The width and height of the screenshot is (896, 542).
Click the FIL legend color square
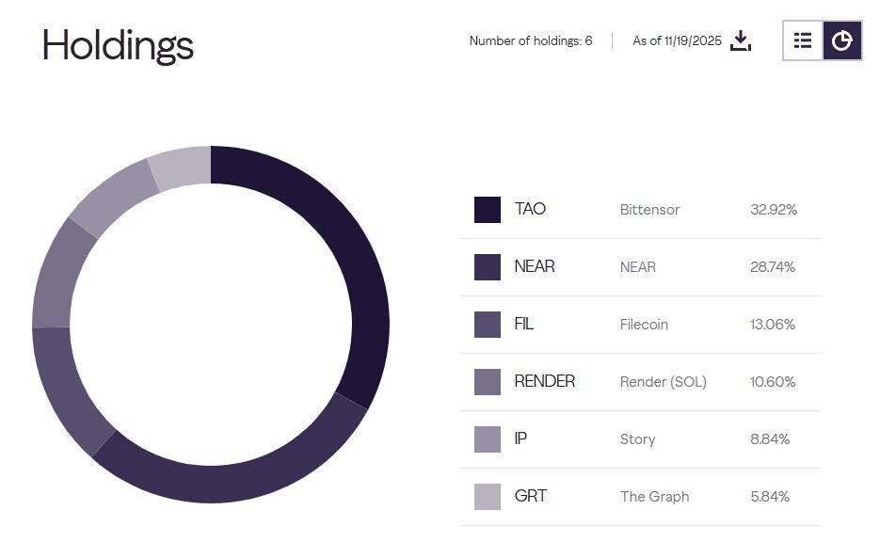pyautogui.click(x=488, y=325)
